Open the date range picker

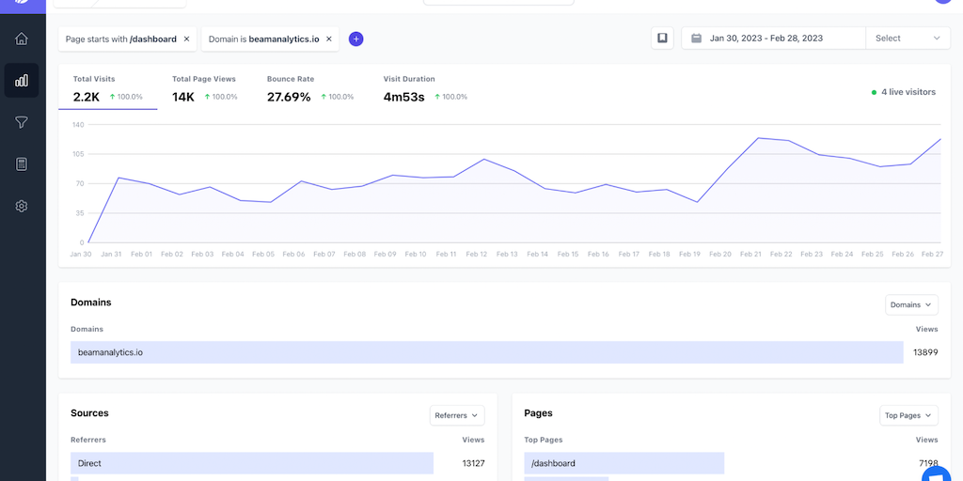click(773, 39)
